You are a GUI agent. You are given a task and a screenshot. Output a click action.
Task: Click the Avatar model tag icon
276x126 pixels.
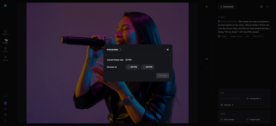coord(219,36)
